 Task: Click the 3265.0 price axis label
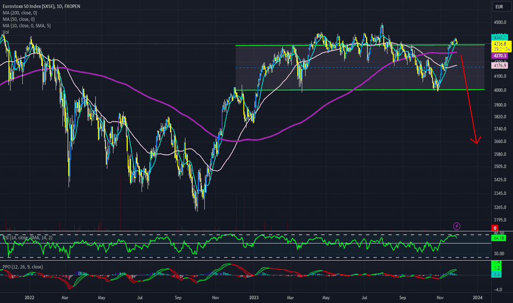(500, 207)
